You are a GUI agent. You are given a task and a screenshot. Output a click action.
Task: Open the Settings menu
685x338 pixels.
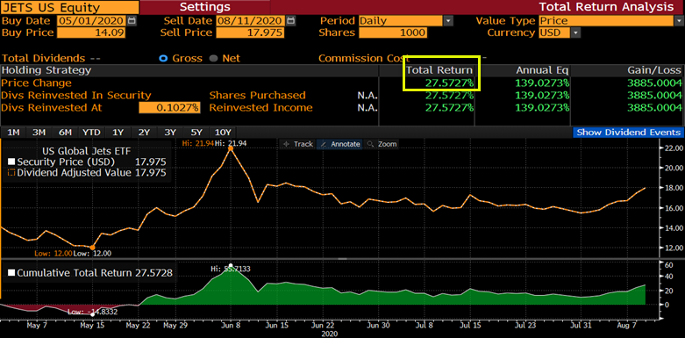pyautogui.click(x=205, y=7)
